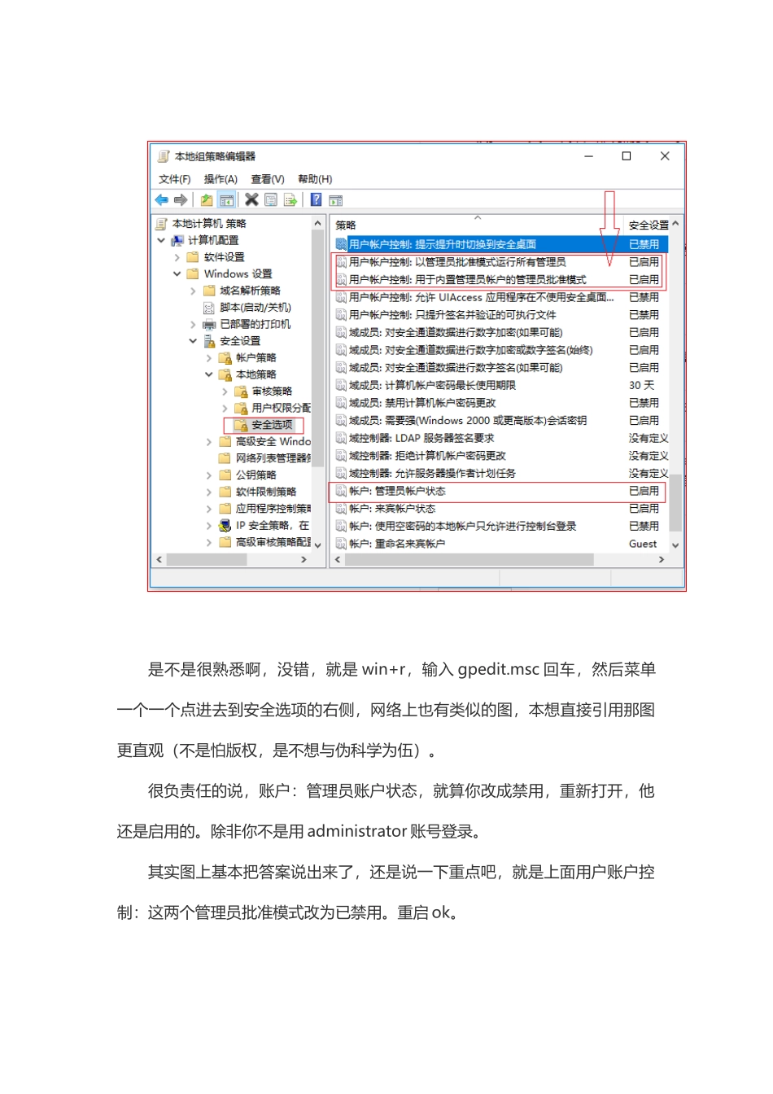Viewport: 773px width, 1094px height.
Task: Select policy 用户帐户控制: 提示提升时切换到安全桌面
Action: (501, 244)
